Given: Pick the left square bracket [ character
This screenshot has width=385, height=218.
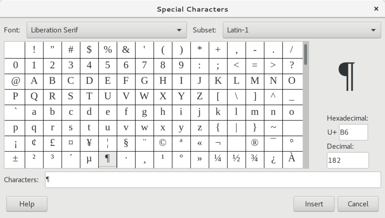Looking at the screenshot, I should [218, 97].
